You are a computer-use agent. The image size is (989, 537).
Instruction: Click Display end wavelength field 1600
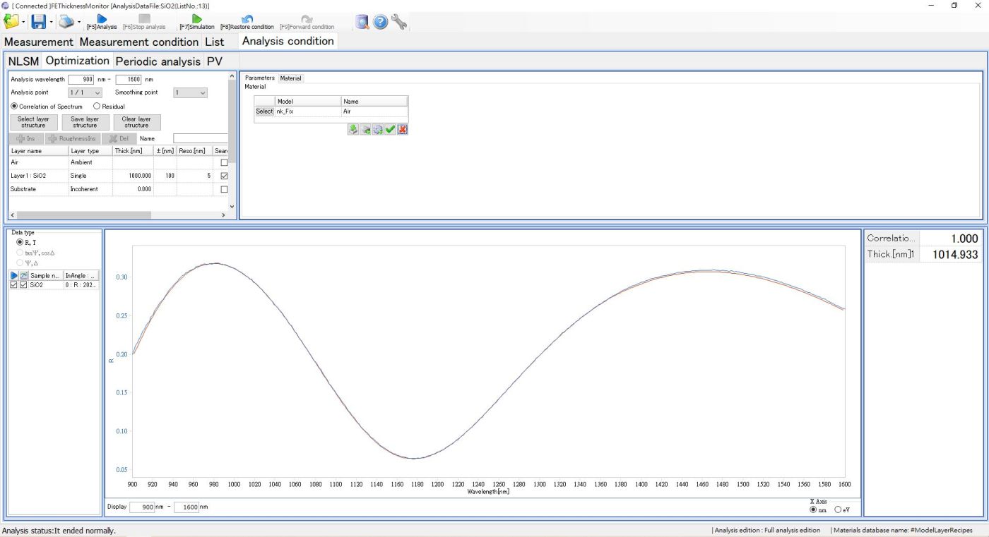coord(186,507)
